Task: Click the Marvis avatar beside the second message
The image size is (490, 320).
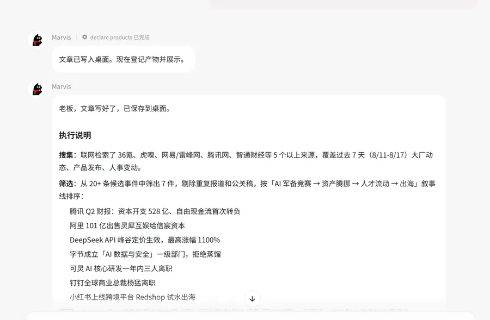Action: click(37, 89)
